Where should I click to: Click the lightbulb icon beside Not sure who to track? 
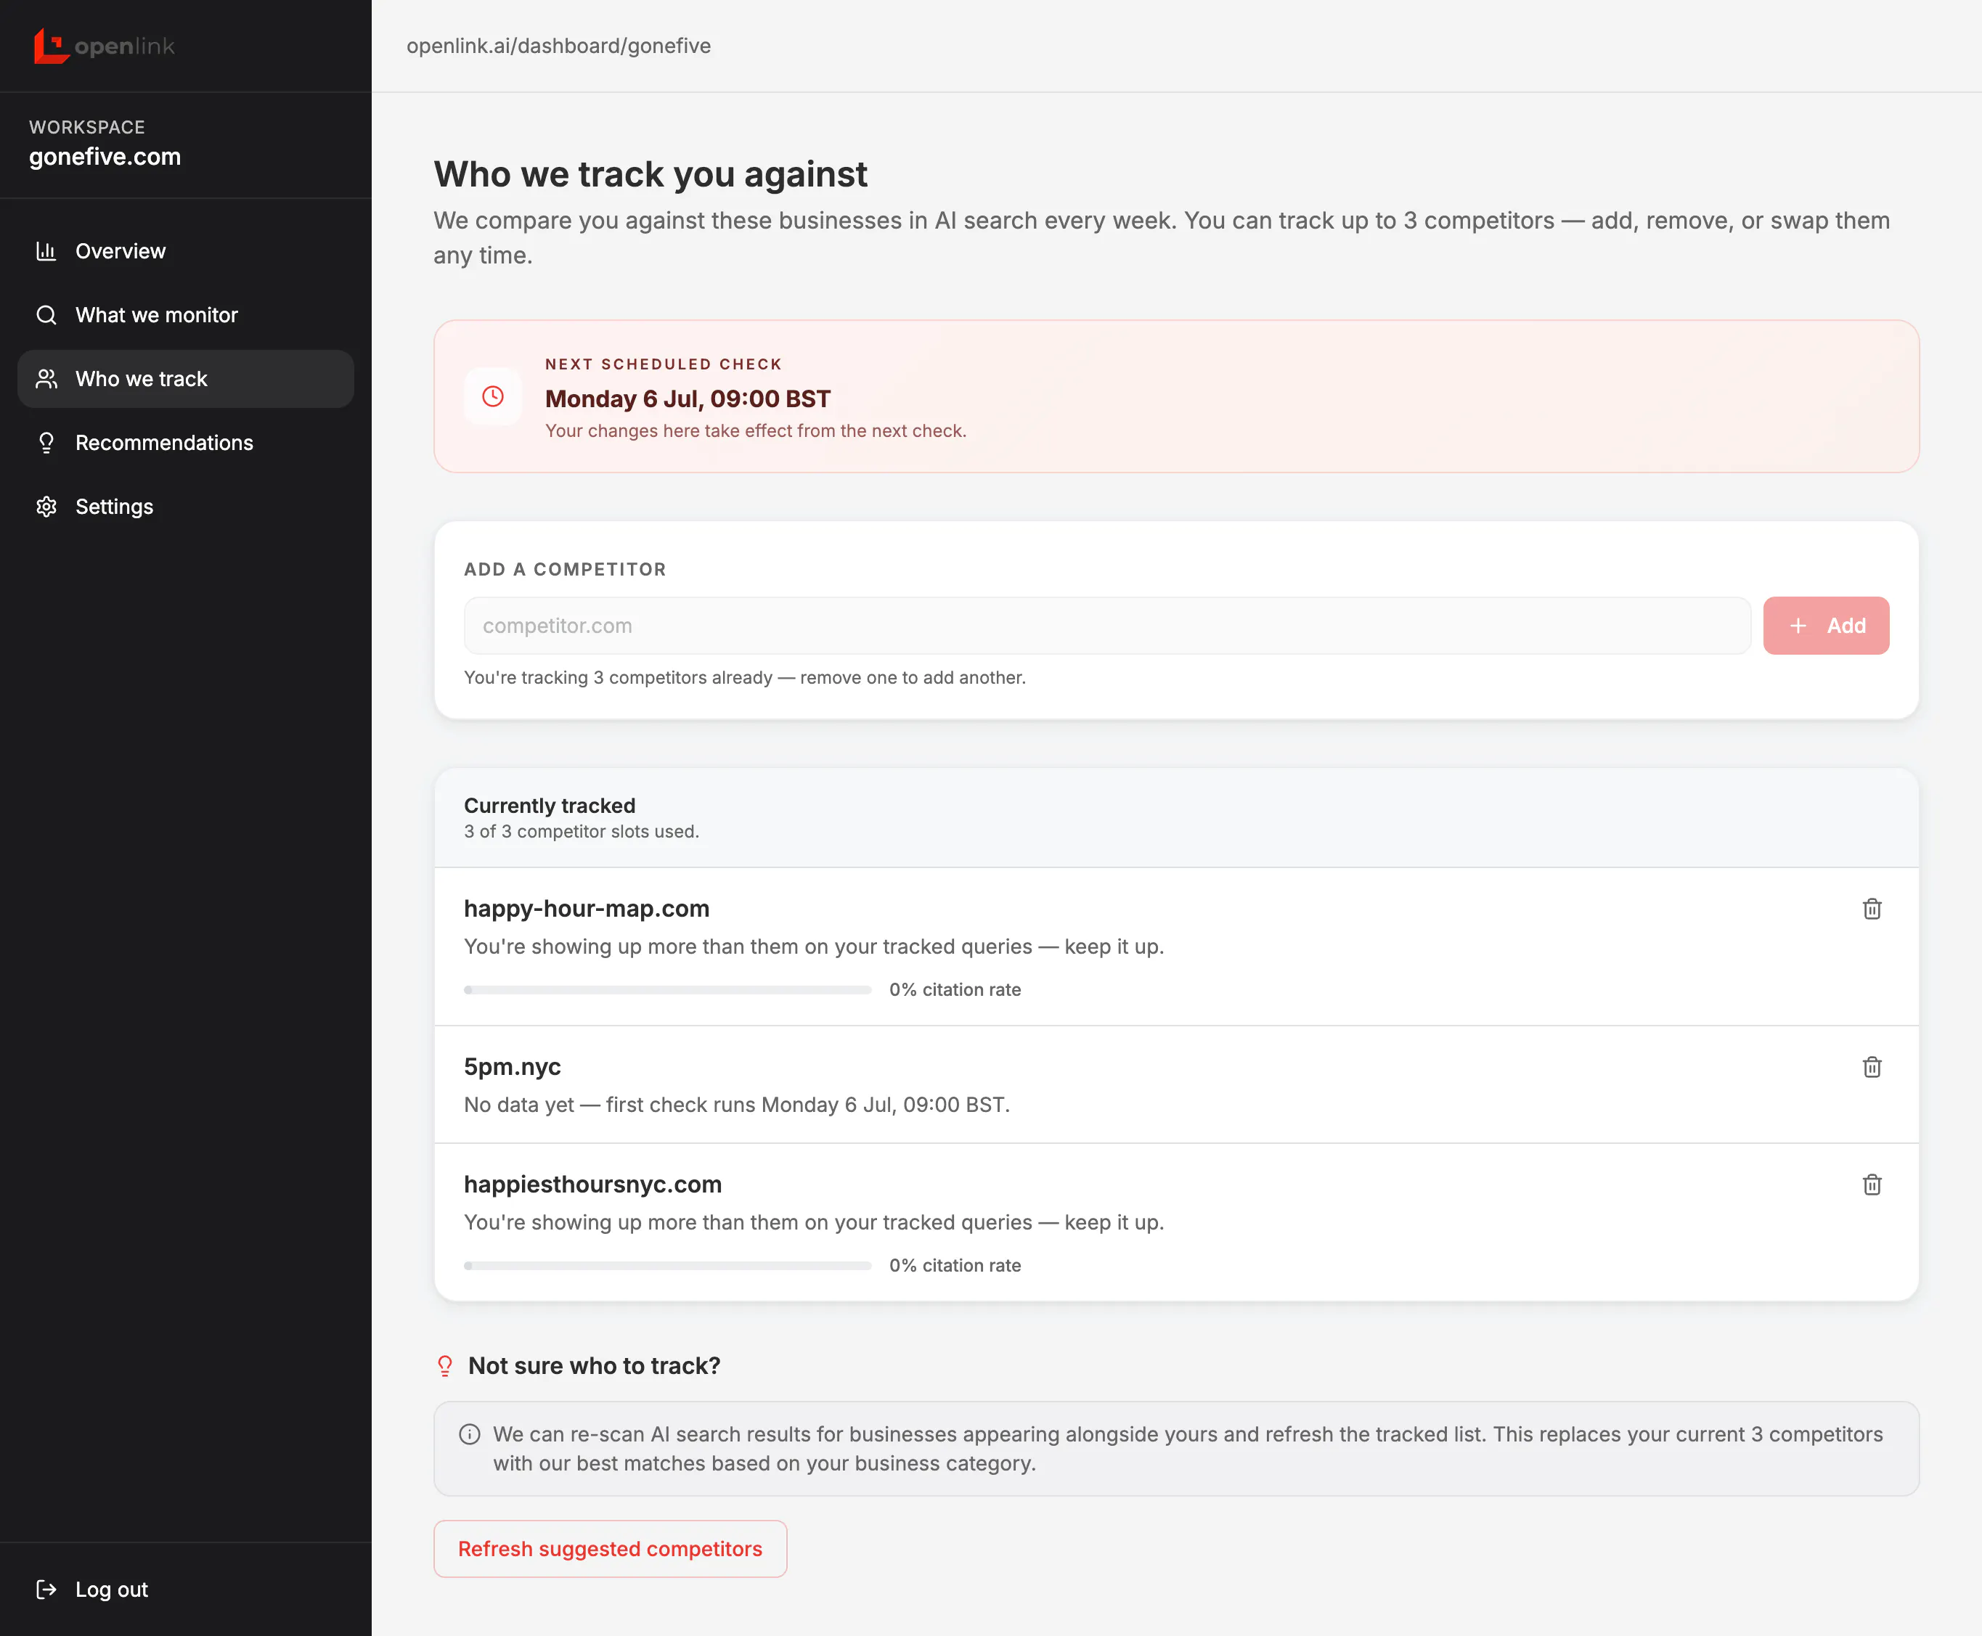tap(445, 1367)
